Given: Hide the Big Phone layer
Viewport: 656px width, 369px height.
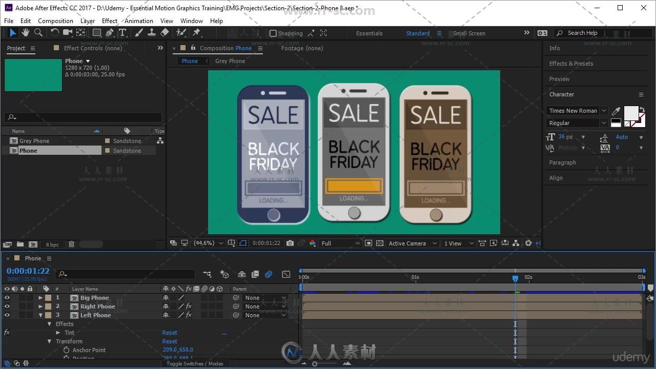Looking at the screenshot, I should tap(7, 298).
